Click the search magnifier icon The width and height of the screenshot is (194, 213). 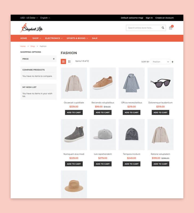tap(163, 28)
